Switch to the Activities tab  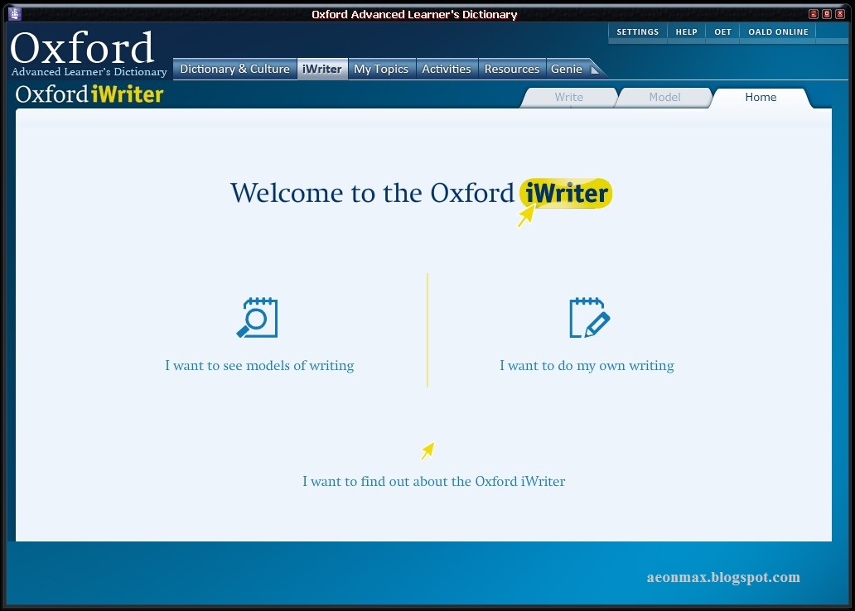(447, 70)
